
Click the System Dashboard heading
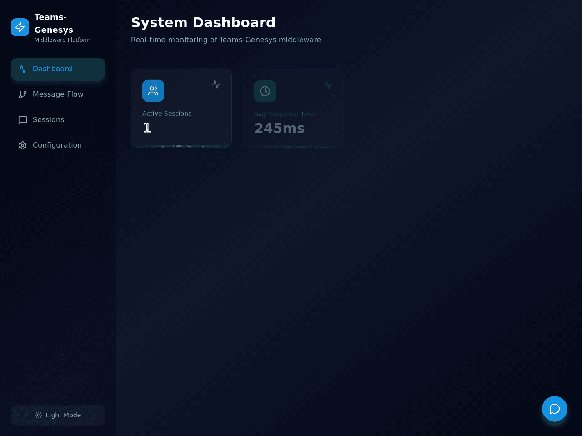(x=203, y=22)
